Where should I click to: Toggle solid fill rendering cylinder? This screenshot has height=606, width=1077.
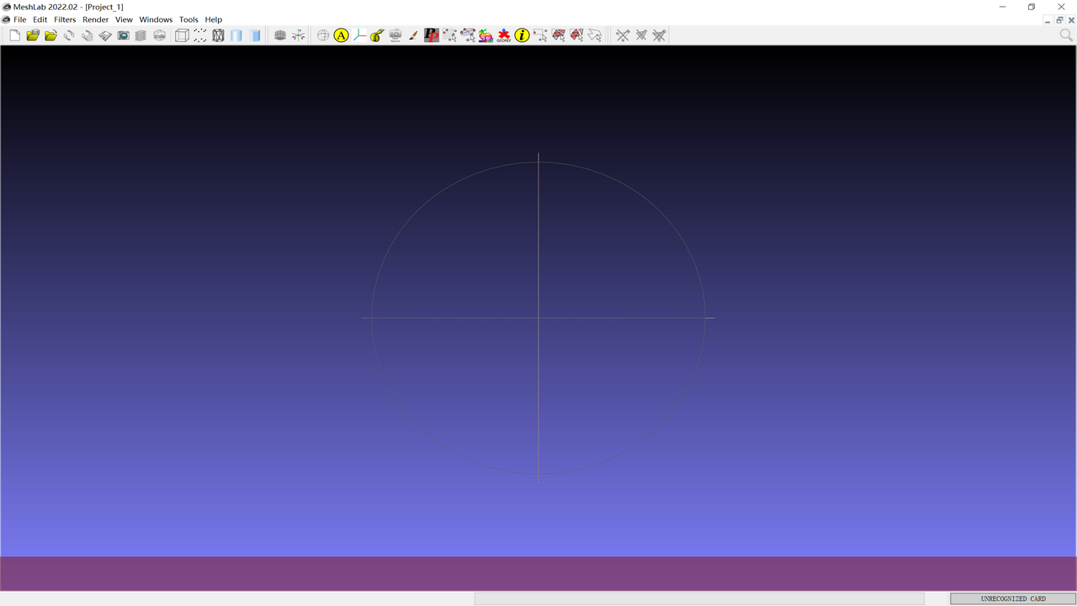[x=236, y=35]
